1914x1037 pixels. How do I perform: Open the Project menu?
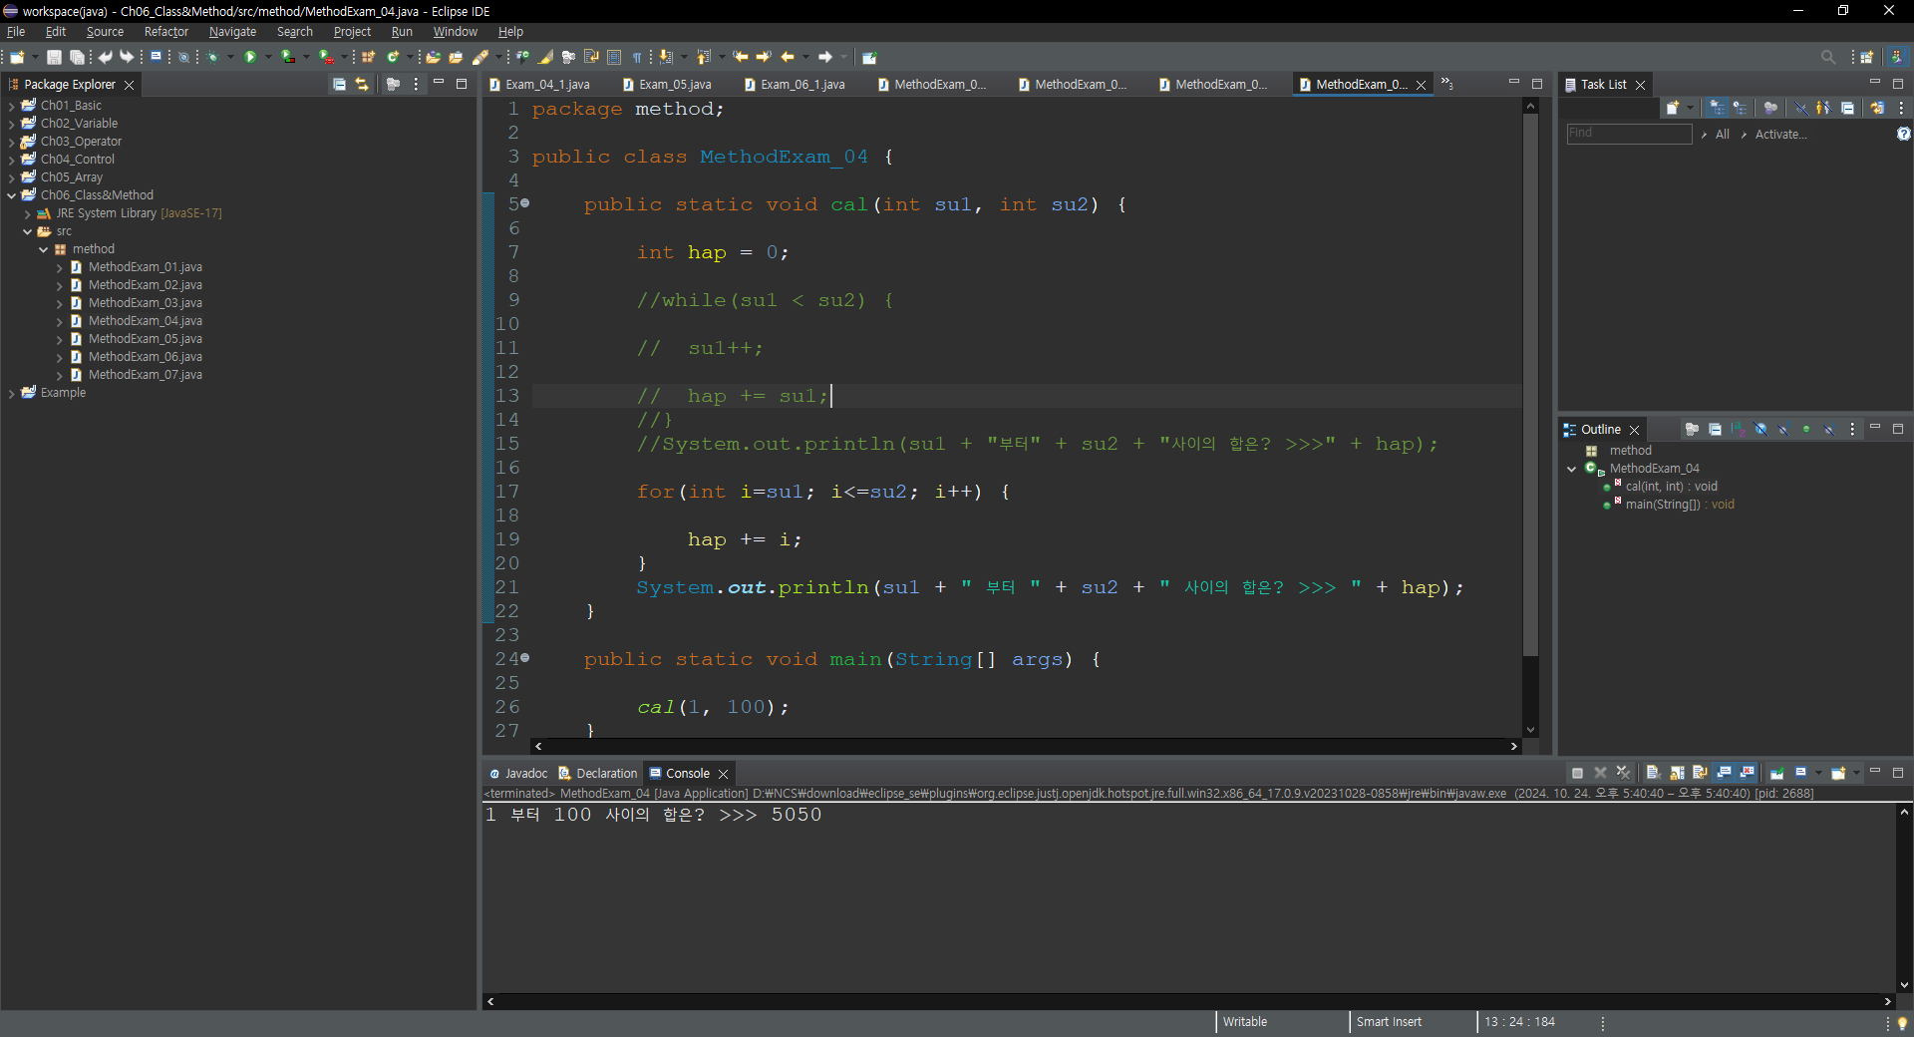point(352,32)
